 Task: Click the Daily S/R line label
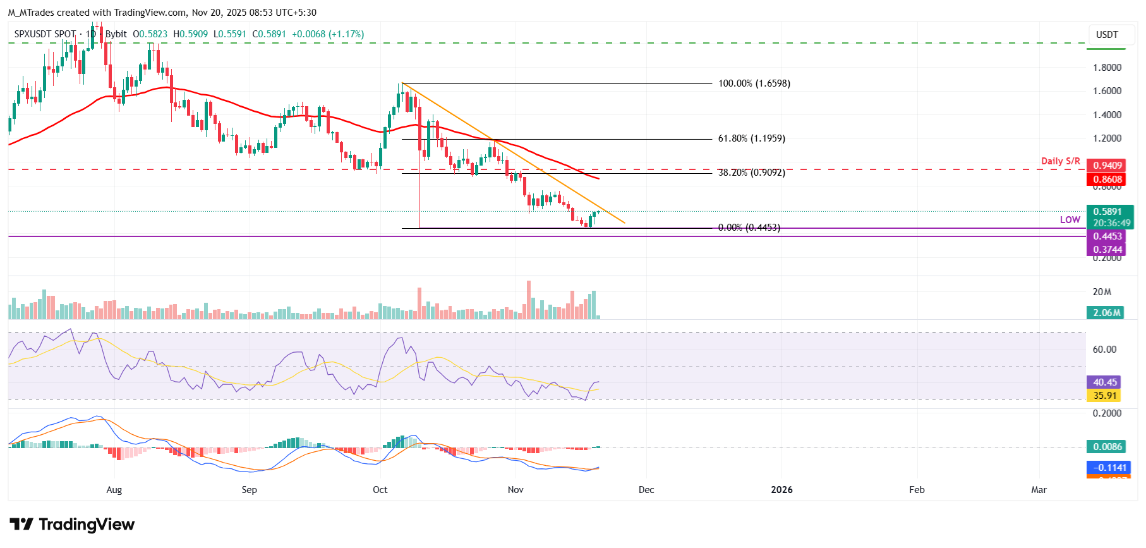1060,161
